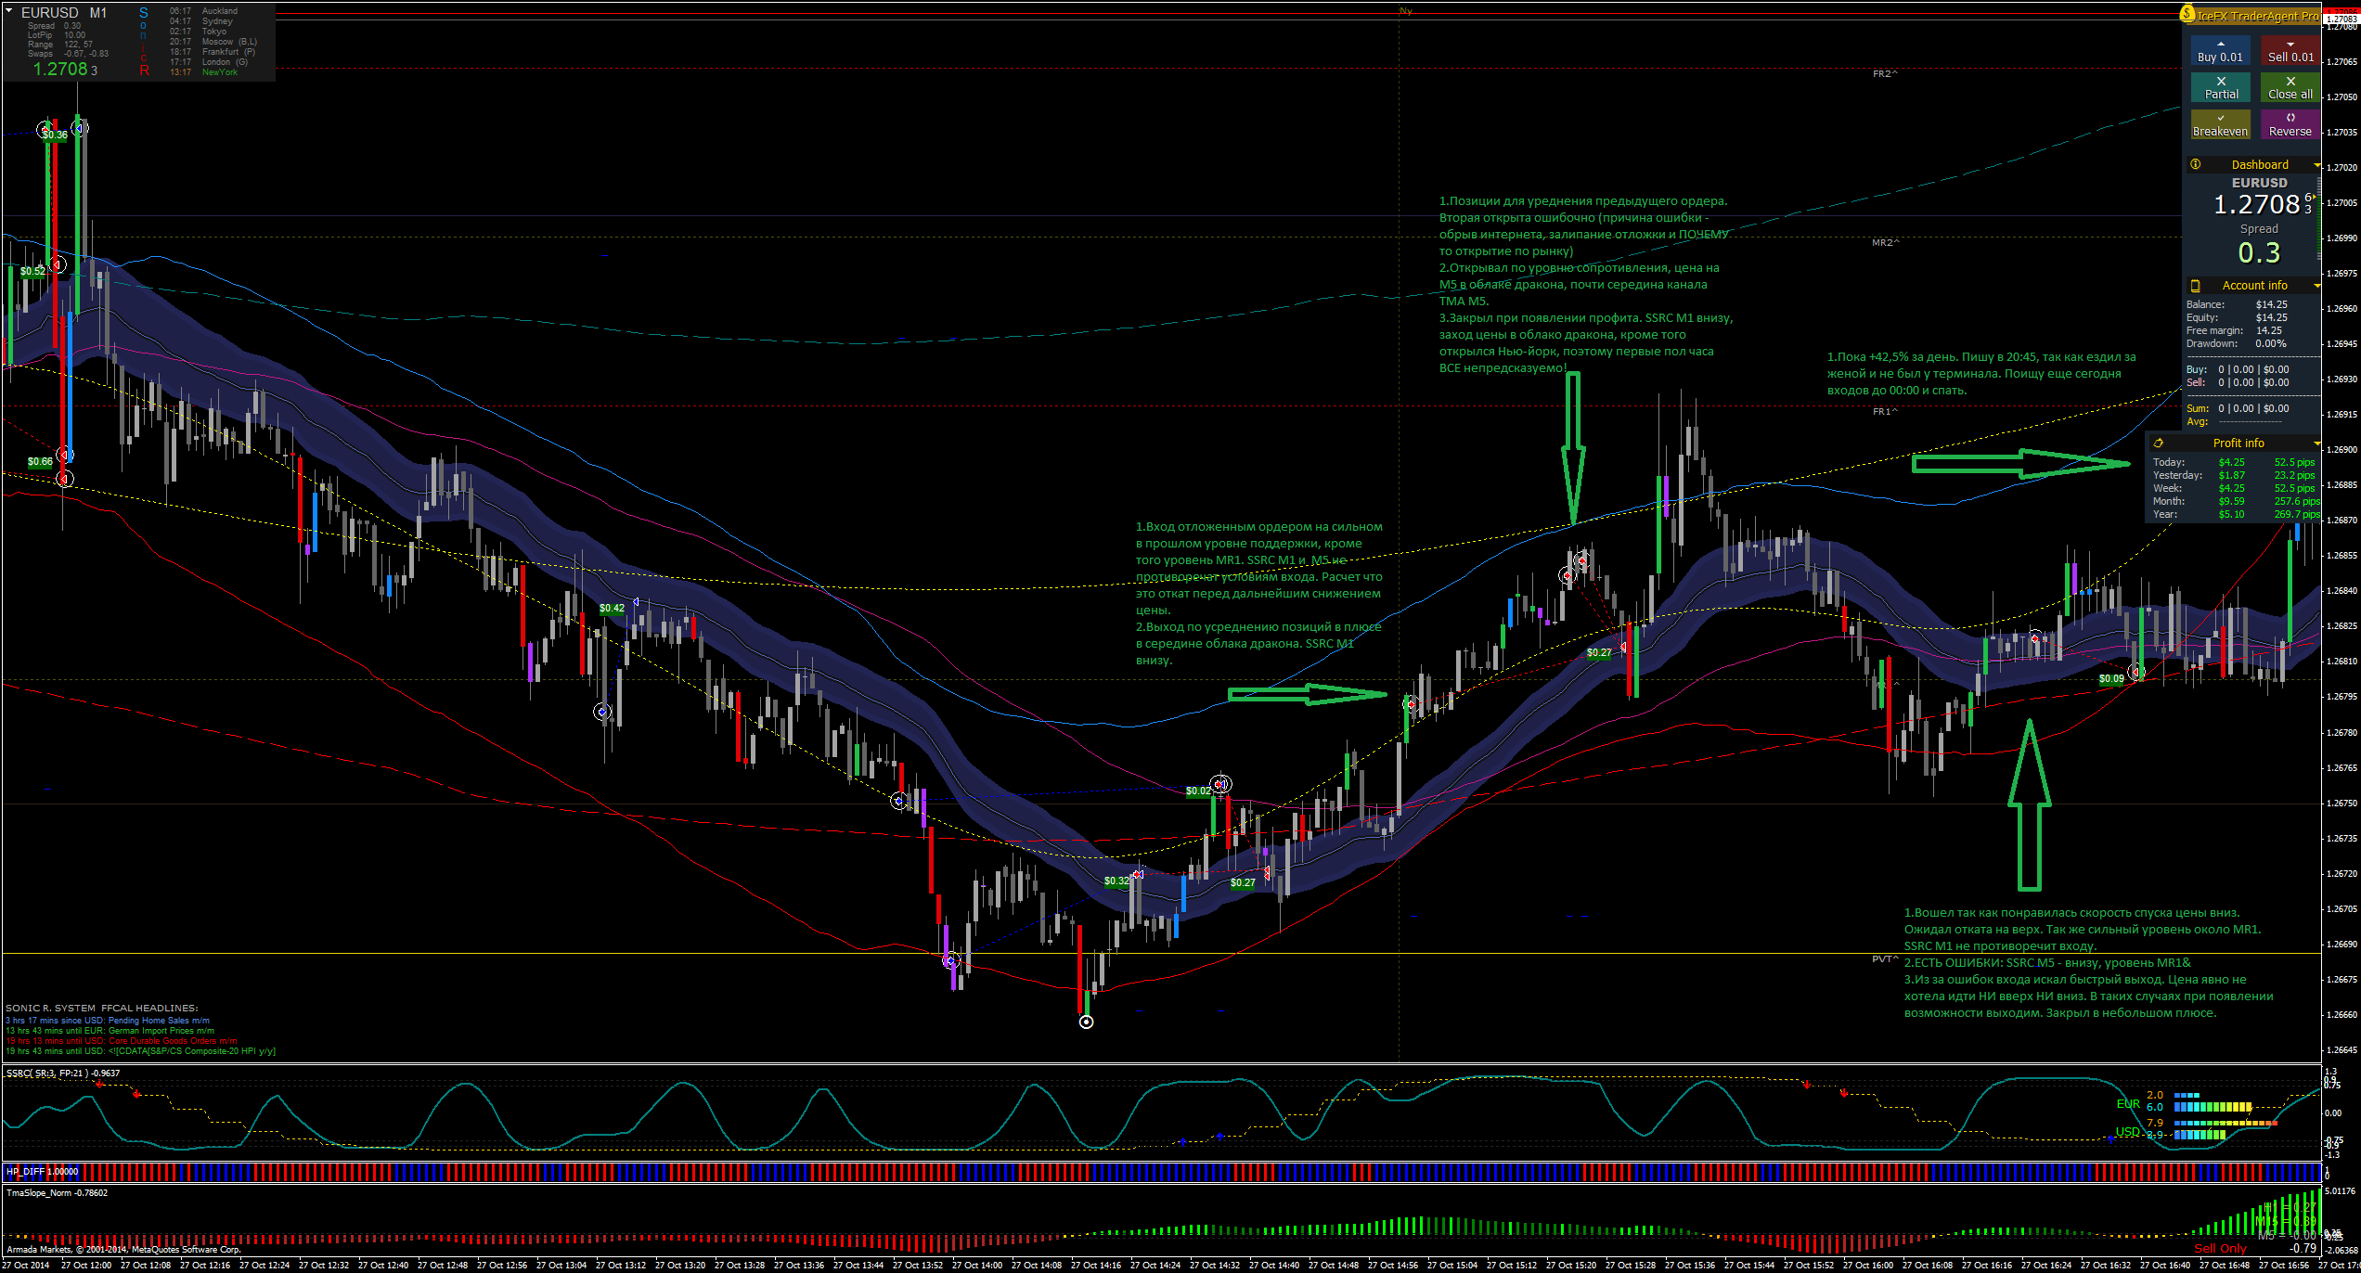
Task: Click the IceFX TraderAgent dollar coin icon
Action: pyautogui.click(x=2188, y=14)
